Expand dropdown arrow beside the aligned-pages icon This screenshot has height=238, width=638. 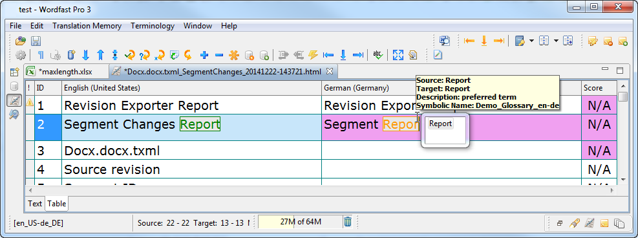tap(555, 41)
